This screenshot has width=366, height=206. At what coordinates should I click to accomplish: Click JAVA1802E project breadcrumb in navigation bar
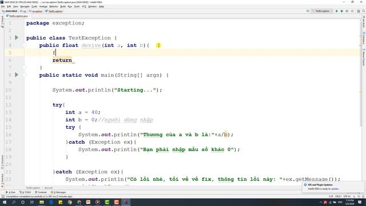(x=10, y=11)
